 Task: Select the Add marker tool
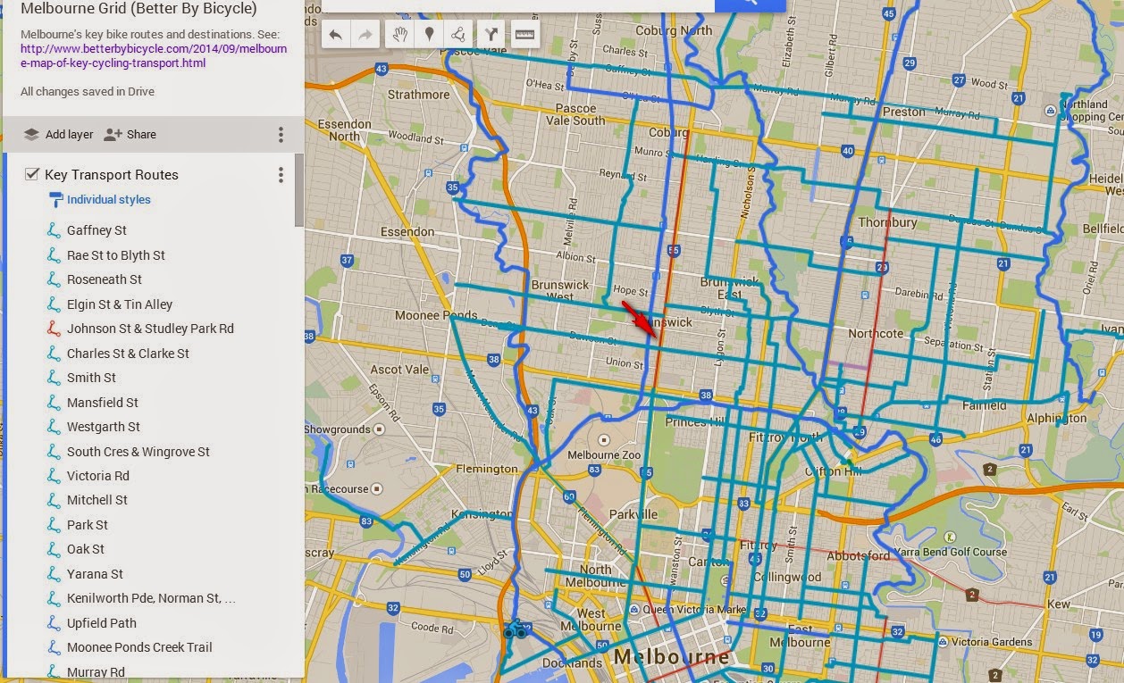click(x=429, y=35)
